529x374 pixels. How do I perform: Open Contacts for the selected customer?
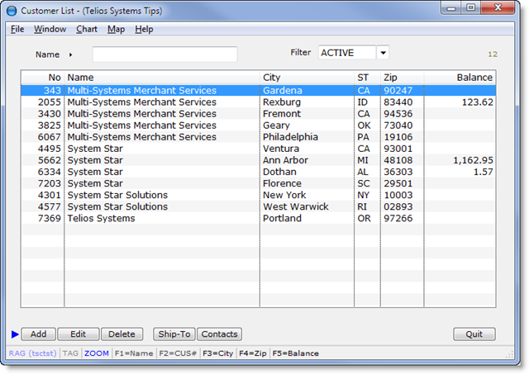(219, 334)
